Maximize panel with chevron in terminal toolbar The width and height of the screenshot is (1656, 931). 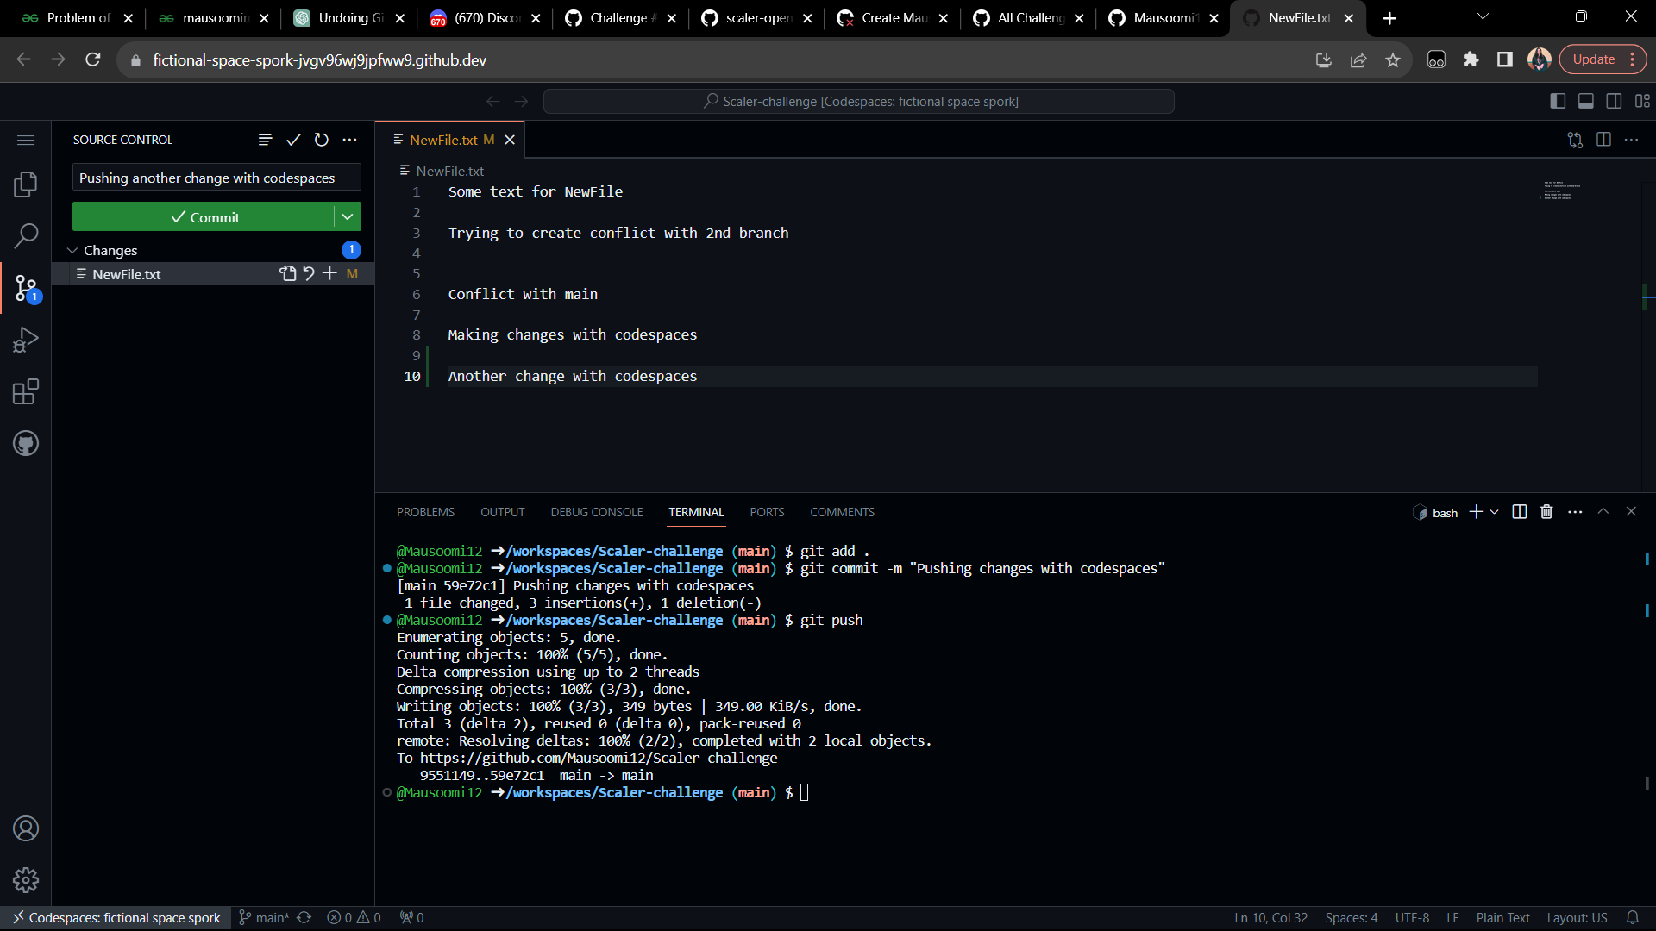point(1603,511)
